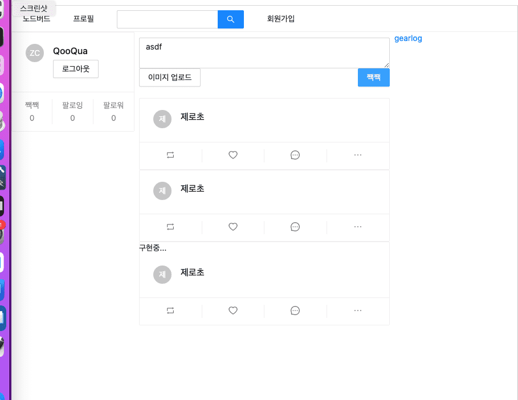The height and width of the screenshot is (400, 518).
Task: Like the third 제로초 post below 구현중
Action: pos(233,311)
